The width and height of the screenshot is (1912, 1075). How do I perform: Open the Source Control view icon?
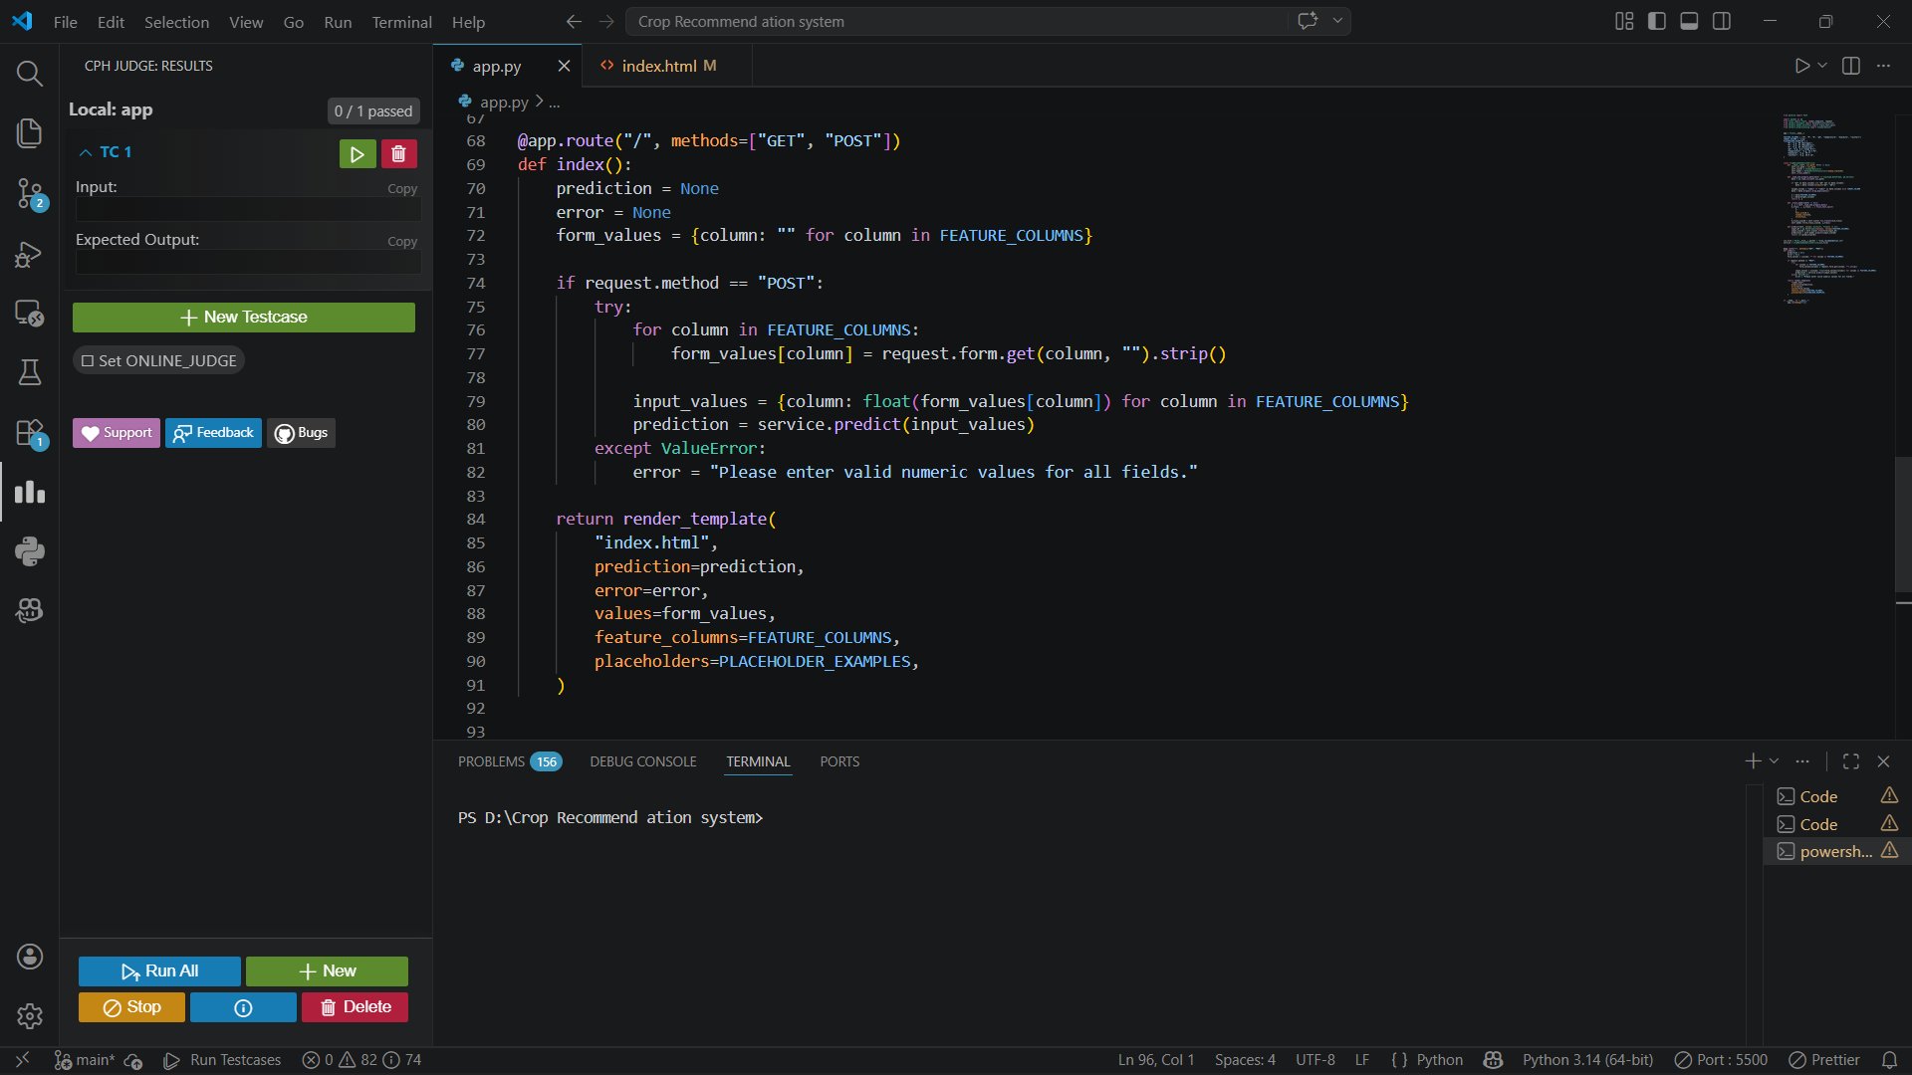pyautogui.click(x=29, y=192)
